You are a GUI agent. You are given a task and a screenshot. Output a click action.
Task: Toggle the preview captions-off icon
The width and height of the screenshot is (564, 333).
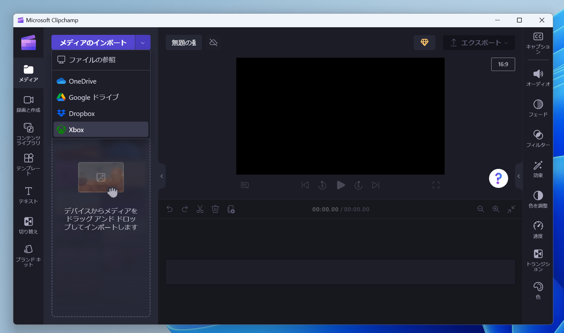pos(245,185)
